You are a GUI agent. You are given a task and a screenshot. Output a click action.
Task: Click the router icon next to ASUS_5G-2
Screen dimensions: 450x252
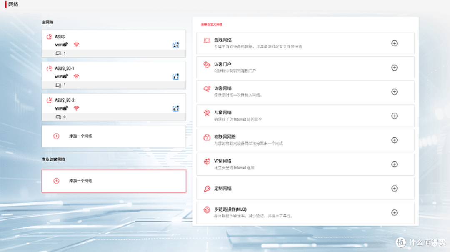[x=49, y=100]
